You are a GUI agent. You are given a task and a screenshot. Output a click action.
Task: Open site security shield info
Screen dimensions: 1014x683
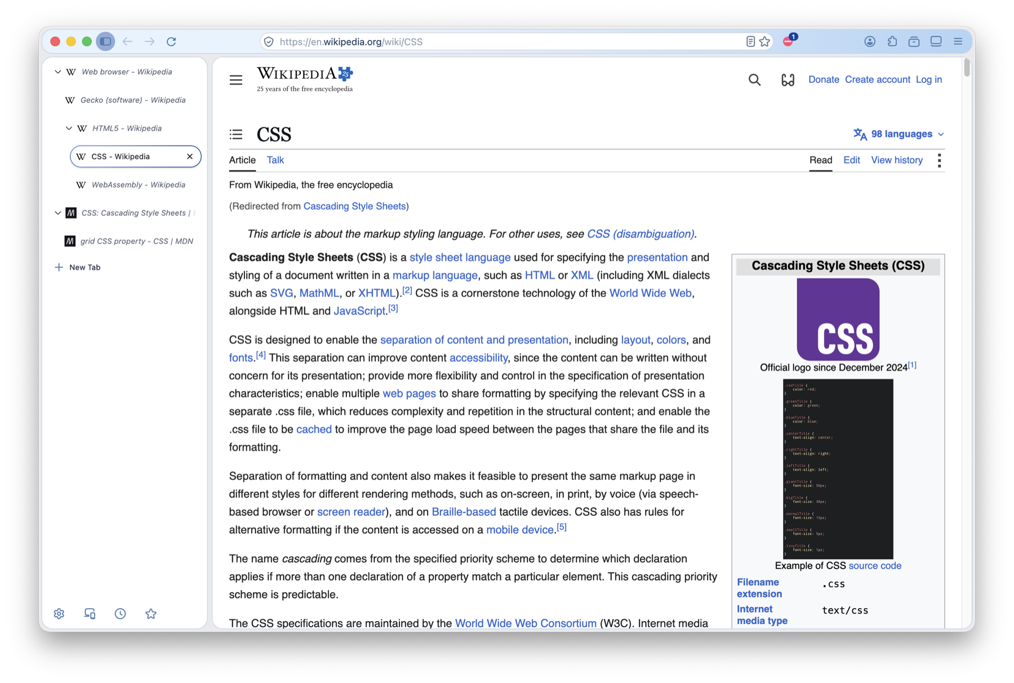coord(269,42)
